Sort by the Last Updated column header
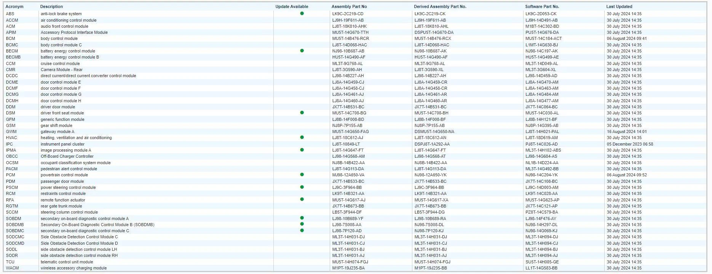Image resolution: width=712 pixels, height=274 pixels. 619,6
